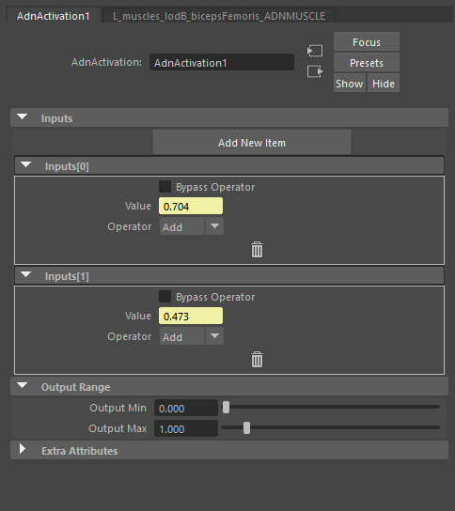This screenshot has width=455, height=511.
Task: Open the Presets button
Action: pyautogui.click(x=367, y=62)
